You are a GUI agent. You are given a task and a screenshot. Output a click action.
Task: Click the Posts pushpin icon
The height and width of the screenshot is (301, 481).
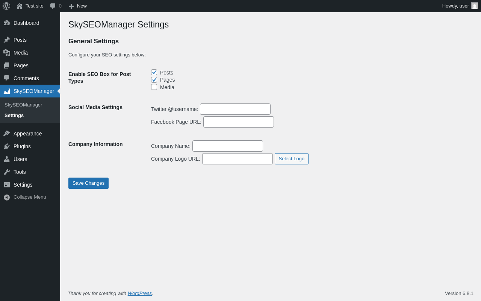(7, 40)
